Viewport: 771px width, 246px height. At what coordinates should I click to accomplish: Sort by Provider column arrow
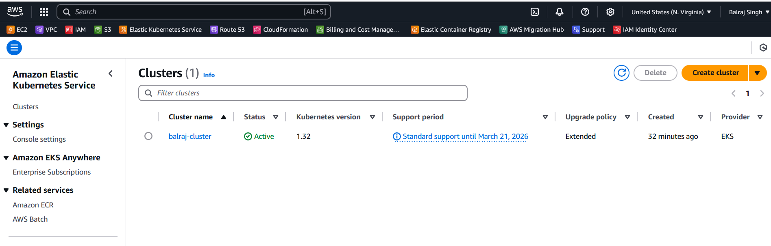pos(760,117)
